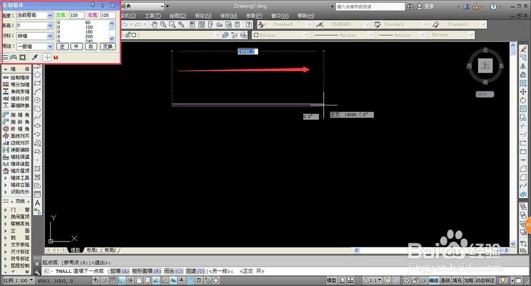Select the revision cloud tool
The height and width of the screenshot is (286, 531).
(x=37, y=109)
